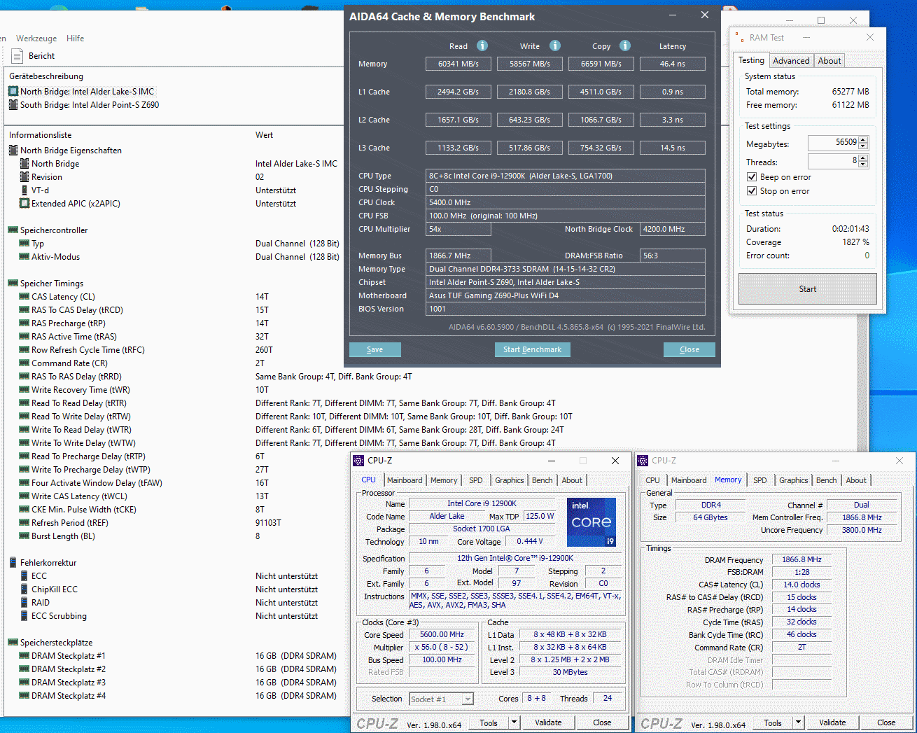Open SPD tab in CPU-Z Memory window

pyautogui.click(x=760, y=480)
